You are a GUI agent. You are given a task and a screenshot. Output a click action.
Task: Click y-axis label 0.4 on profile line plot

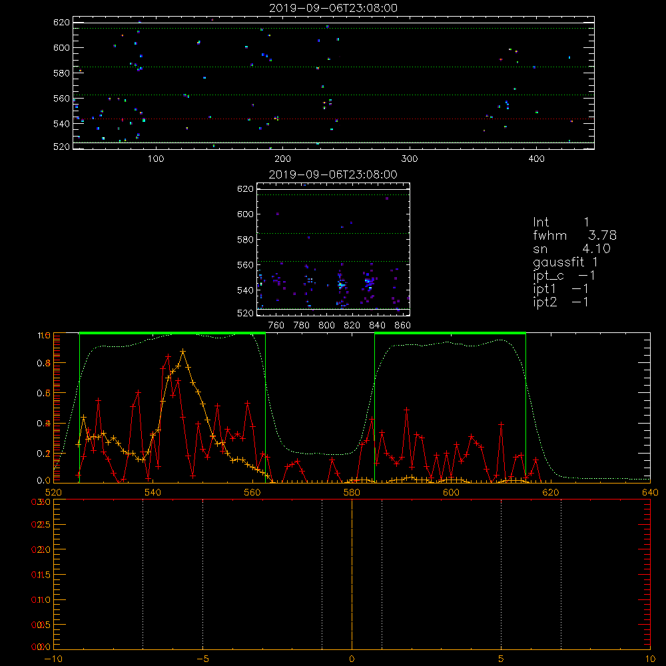[44, 424]
